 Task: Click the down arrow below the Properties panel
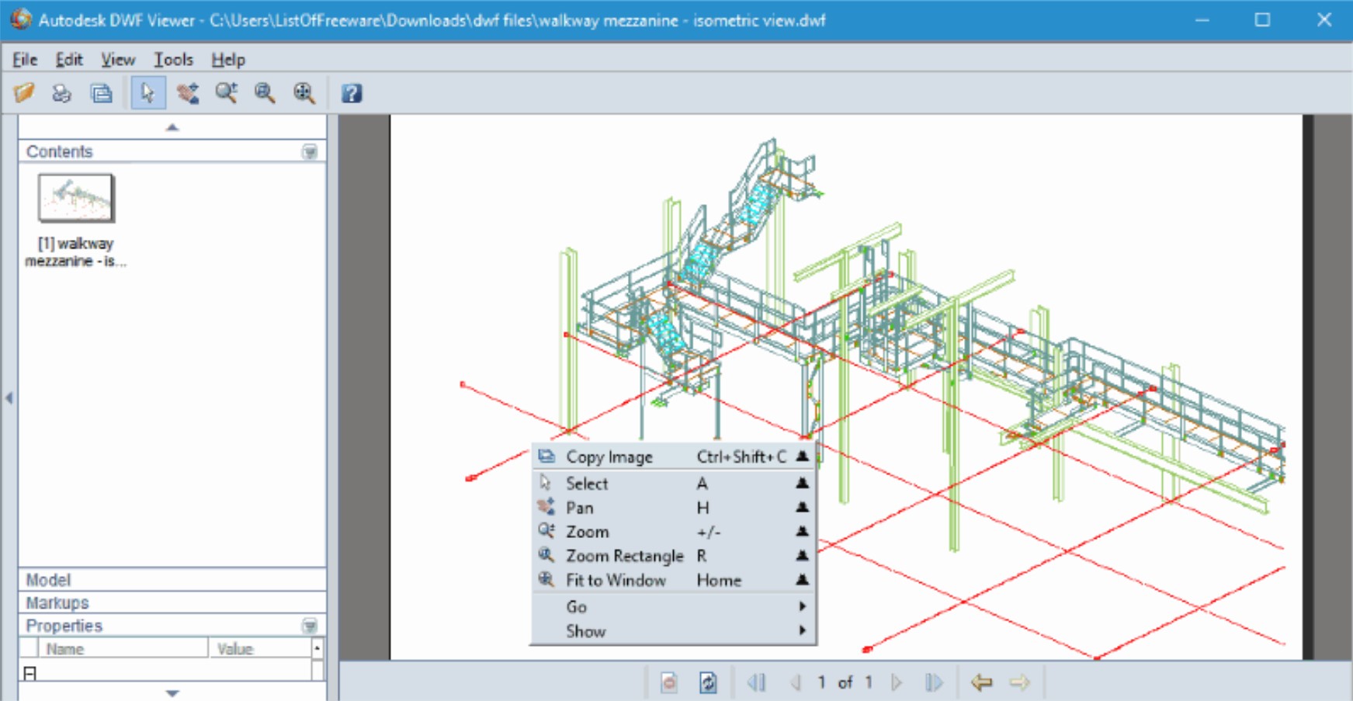click(x=172, y=692)
